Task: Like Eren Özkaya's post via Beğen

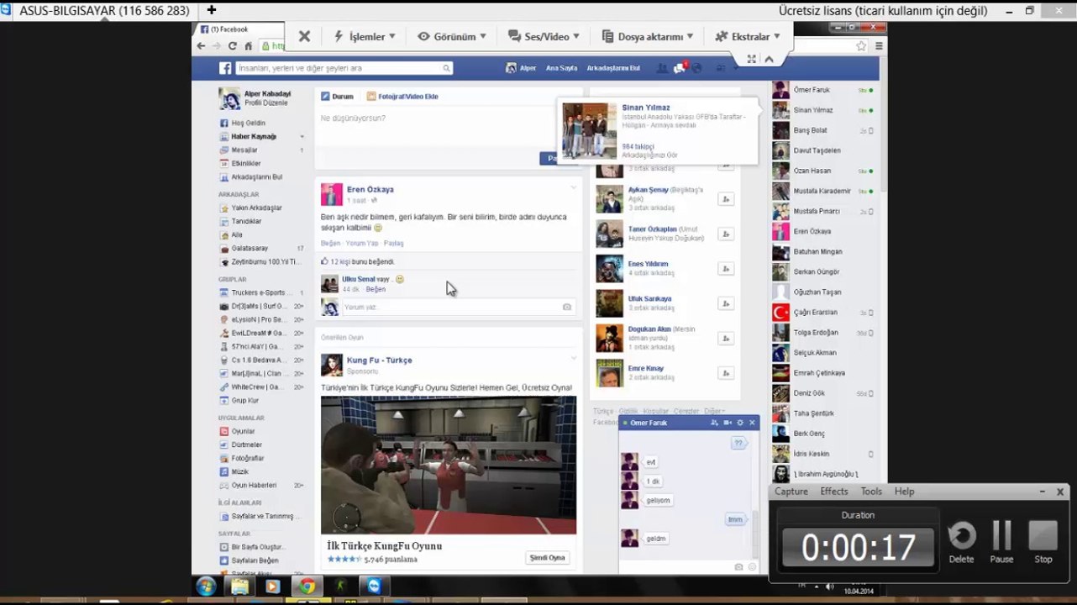Action: tap(330, 244)
